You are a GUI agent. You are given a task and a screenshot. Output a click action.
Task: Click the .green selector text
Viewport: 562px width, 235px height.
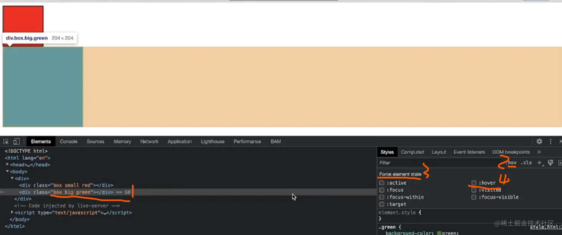pos(387,227)
